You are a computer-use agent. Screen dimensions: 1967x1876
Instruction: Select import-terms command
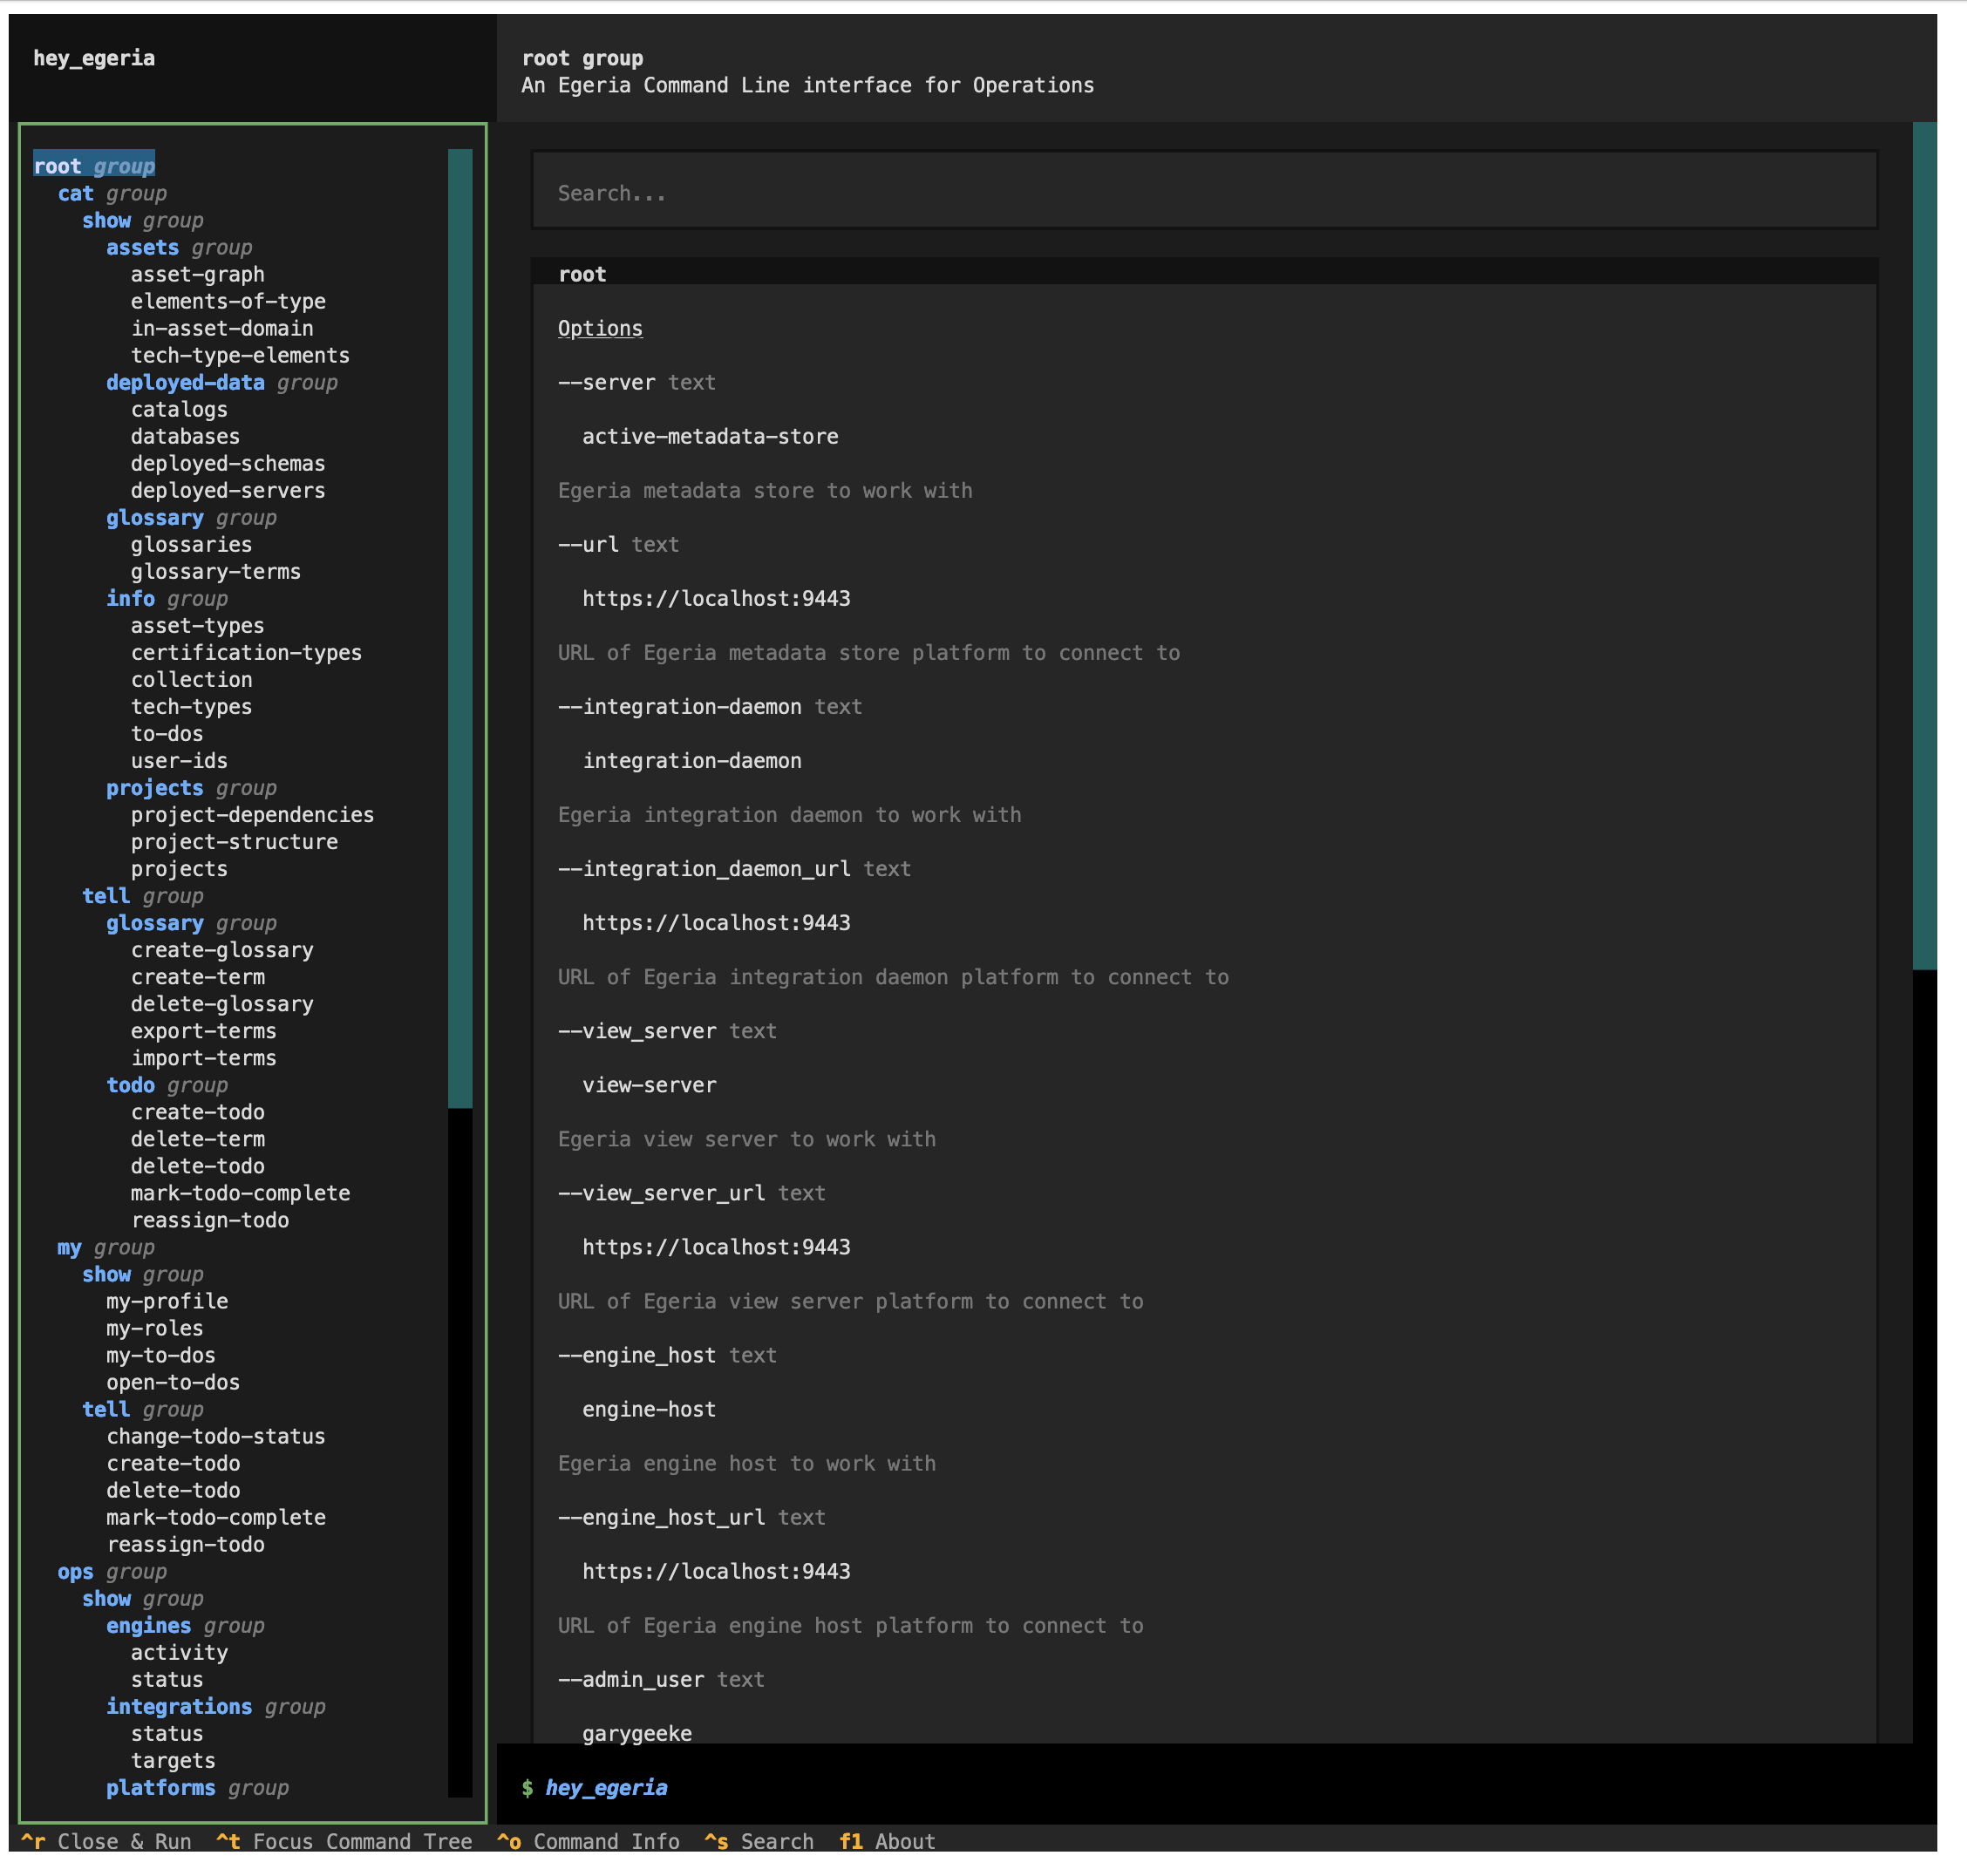pos(204,1057)
